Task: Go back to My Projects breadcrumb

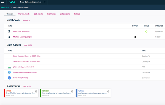Action: [x=5, y=7]
